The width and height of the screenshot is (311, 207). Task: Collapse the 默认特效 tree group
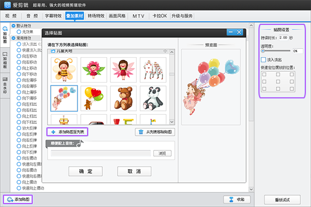coord(14,25)
